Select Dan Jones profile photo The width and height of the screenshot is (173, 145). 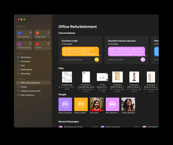point(97,104)
